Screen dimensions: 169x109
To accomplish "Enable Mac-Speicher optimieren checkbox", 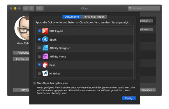I will (x=35, y=83).
